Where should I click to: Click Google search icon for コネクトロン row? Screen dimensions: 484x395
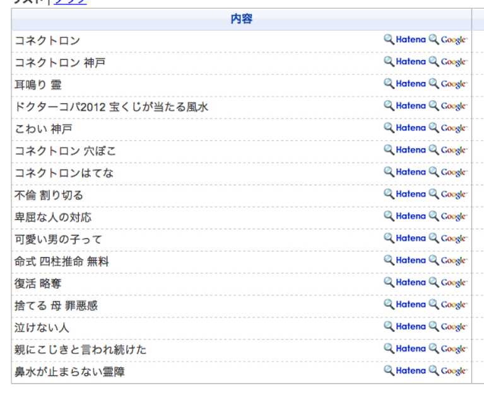coord(448,40)
